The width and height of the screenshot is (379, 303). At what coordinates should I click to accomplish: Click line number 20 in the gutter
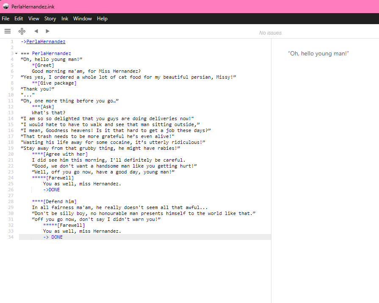pyautogui.click(x=11, y=154)
